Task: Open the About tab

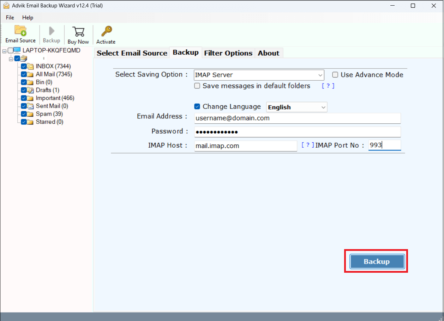Action: click(269, 53)
